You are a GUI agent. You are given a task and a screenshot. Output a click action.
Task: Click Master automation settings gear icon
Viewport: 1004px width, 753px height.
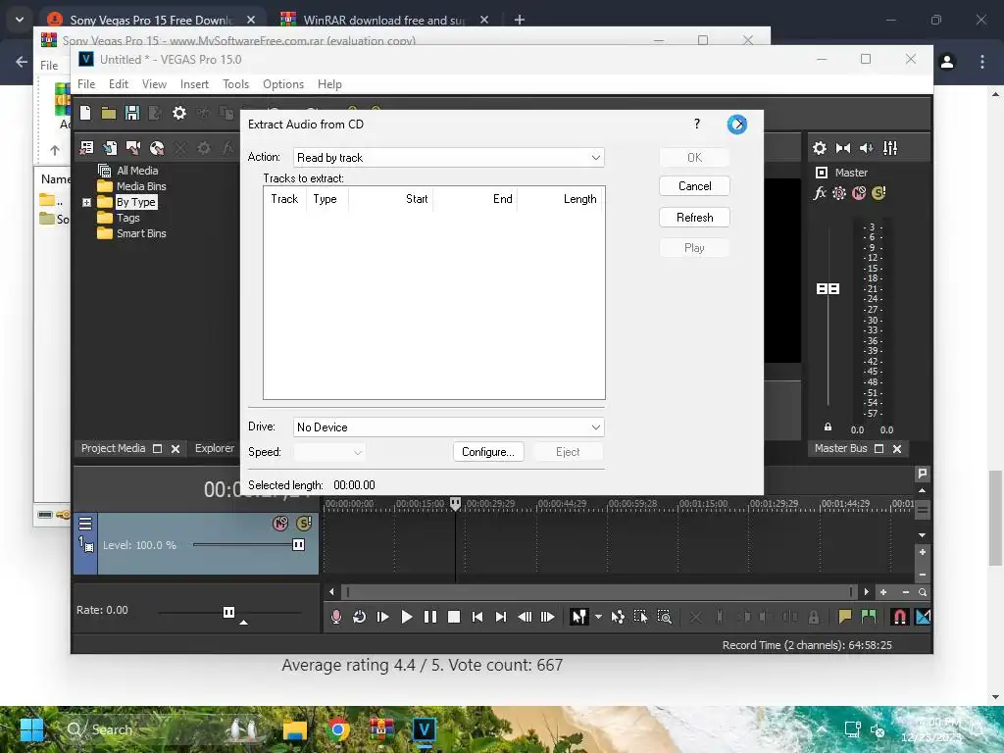click(839, 193)
